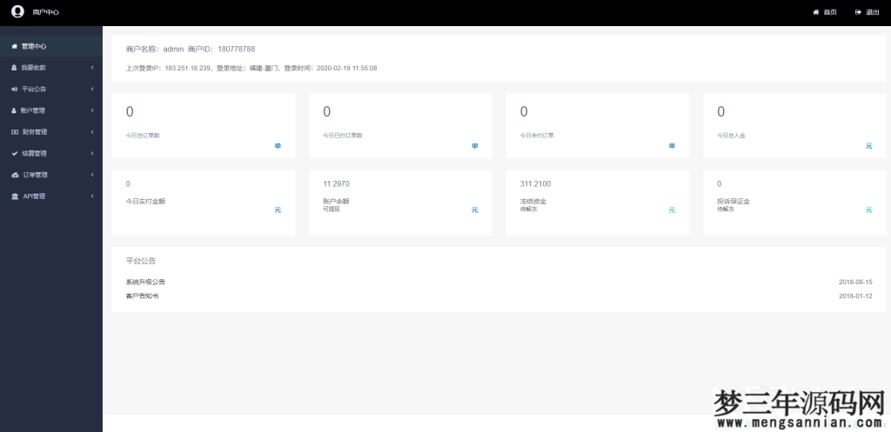The image size is (891, 432).
Task: Click the 管理中心 home icon in sidebar
Action: (x=14, y=46)
